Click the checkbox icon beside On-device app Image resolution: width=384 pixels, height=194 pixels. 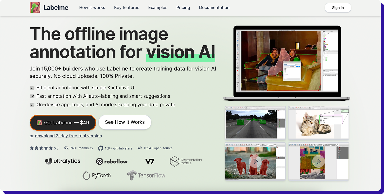point(32,105)
